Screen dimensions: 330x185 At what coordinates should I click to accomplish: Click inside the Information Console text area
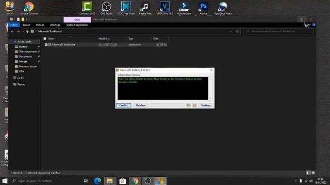(x=163, y=88)
